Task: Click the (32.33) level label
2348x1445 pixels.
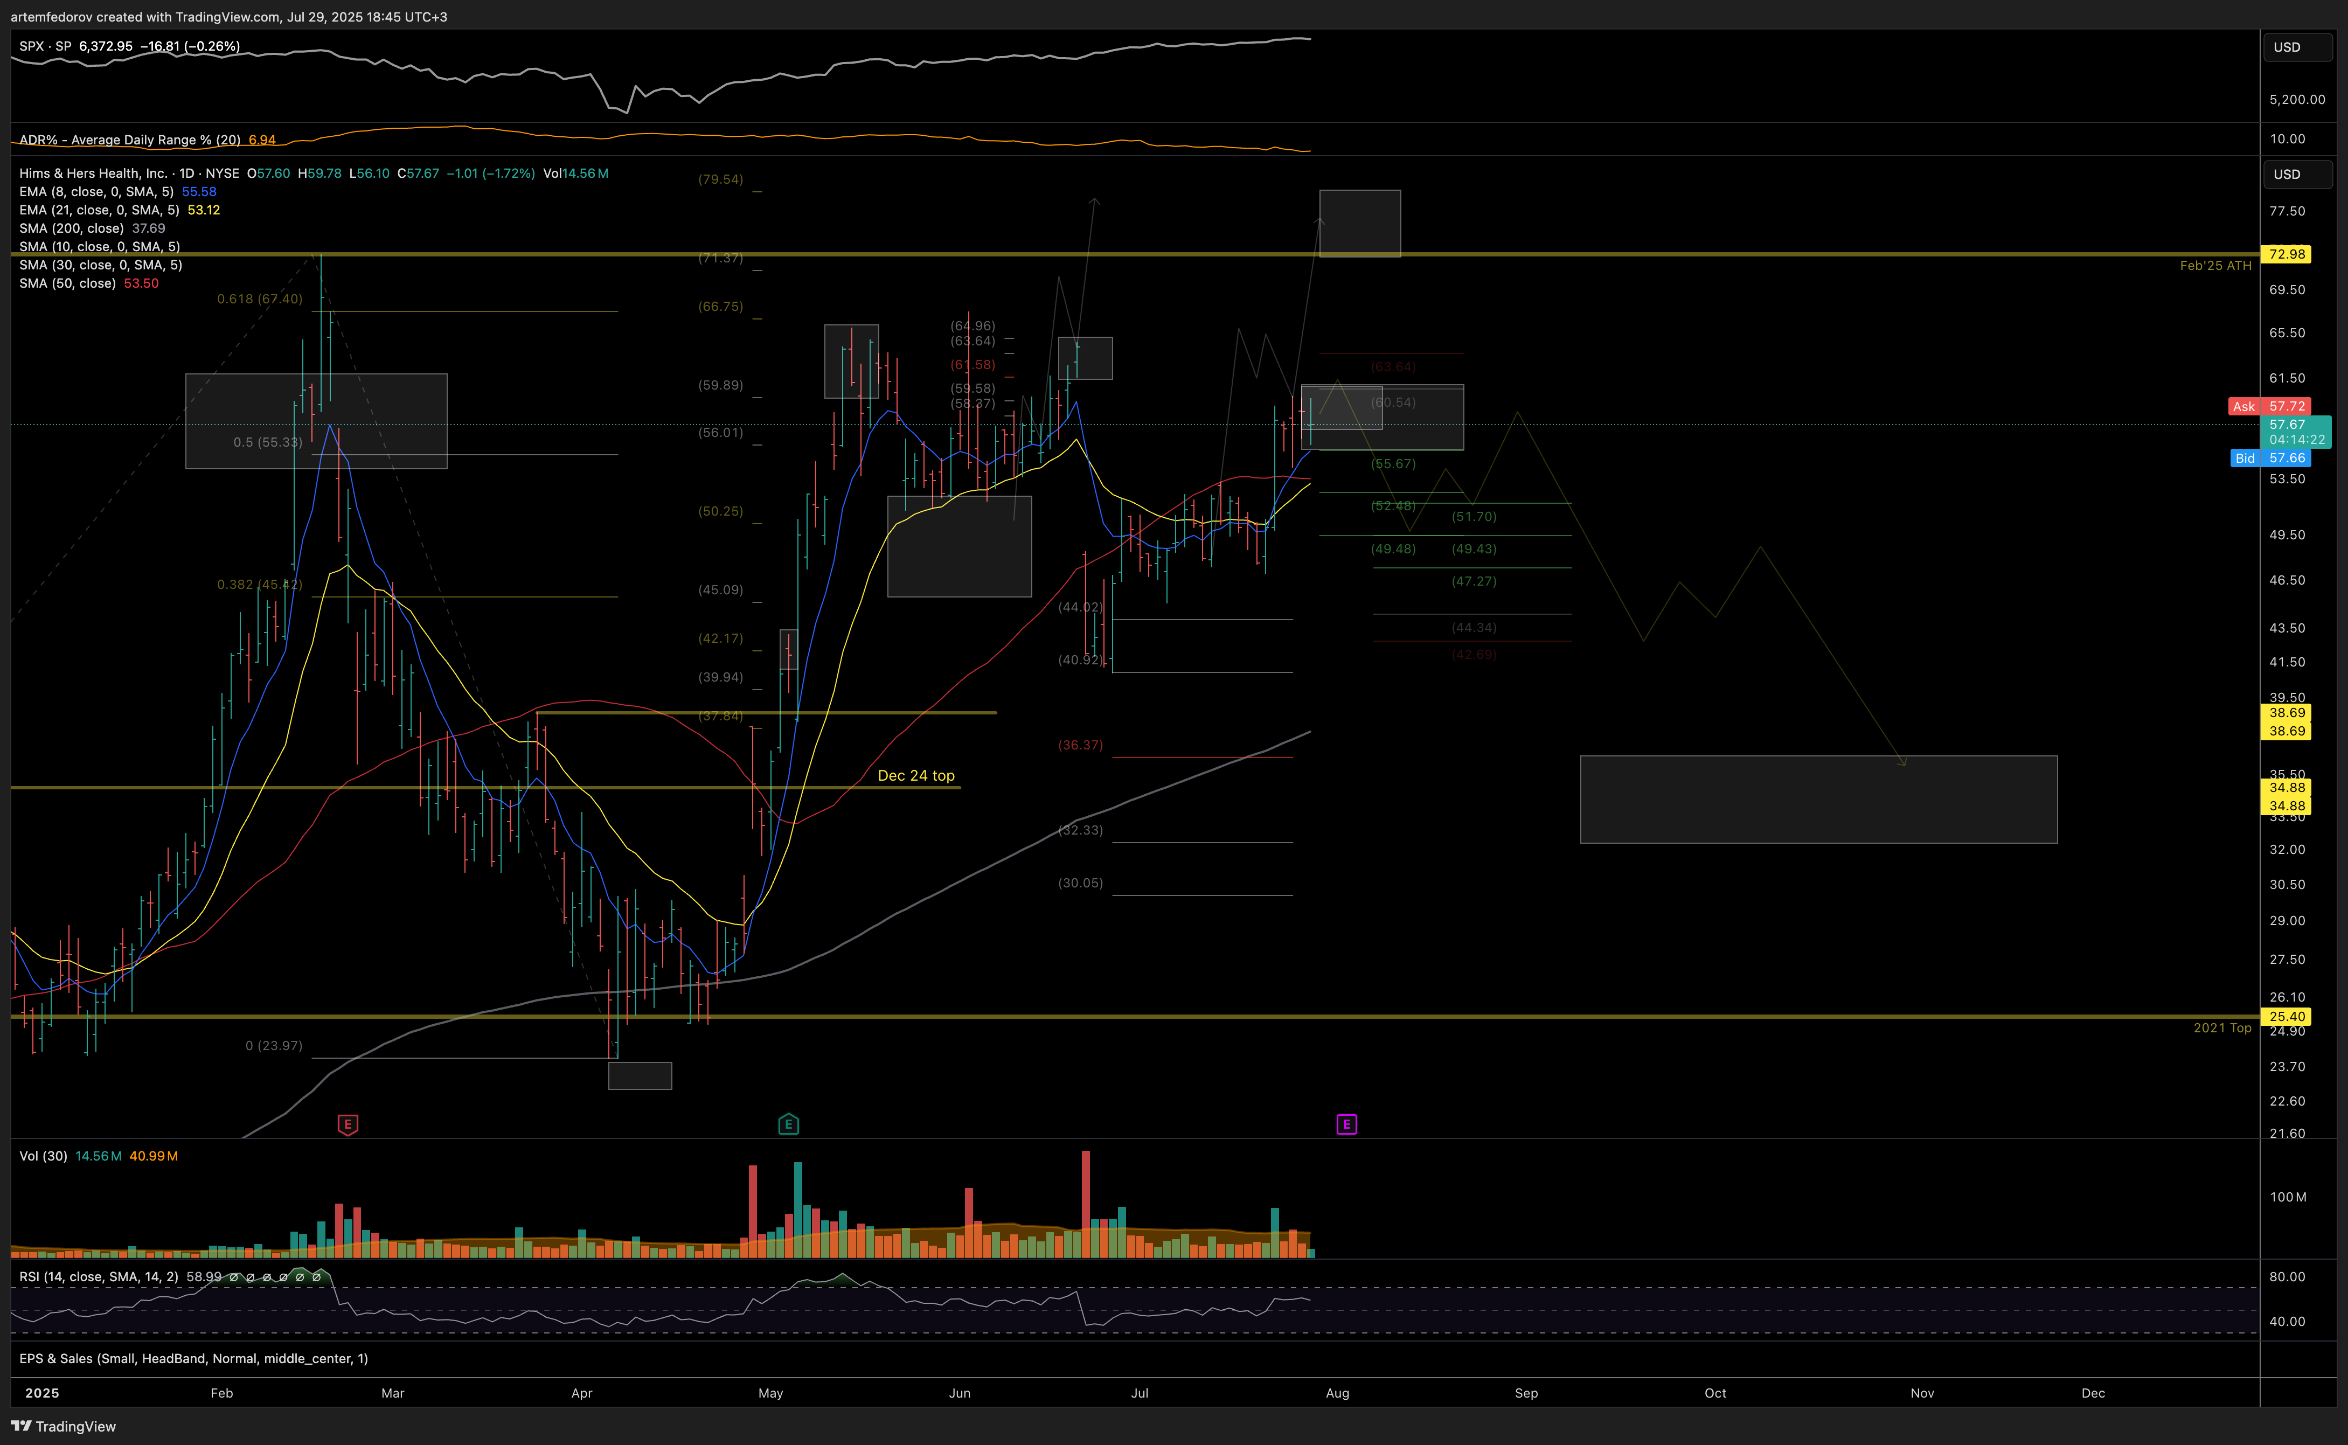Action: pyautogui.click(x=1080, y=830)
